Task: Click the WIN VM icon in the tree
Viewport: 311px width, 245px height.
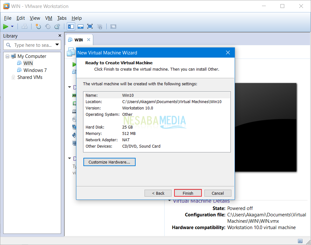Action: [x=19, y=63]
